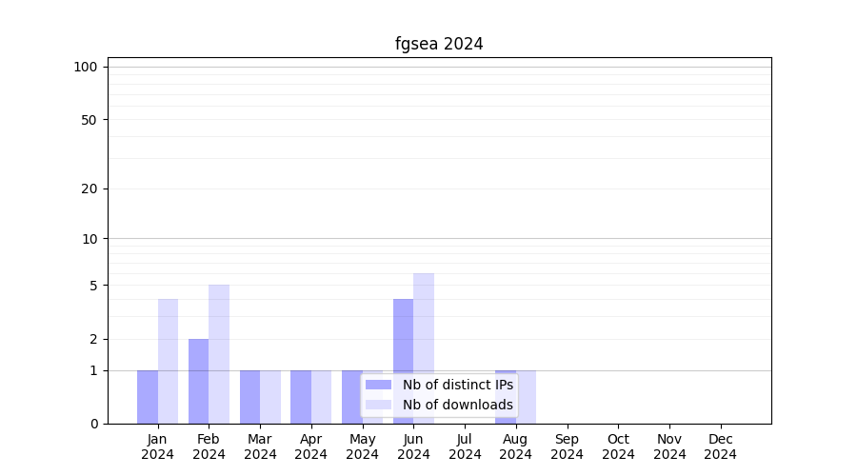Click the 'Nb of distinct IPs' legend swatch
857x476 pixels.
pos(378,385)
